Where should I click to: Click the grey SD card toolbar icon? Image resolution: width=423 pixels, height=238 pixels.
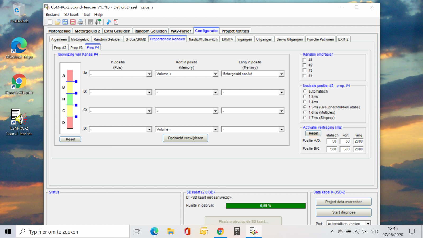(91, 22)
